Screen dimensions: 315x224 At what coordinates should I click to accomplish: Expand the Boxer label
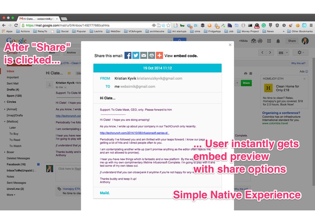pyautogui.click(x=5, y=152)
